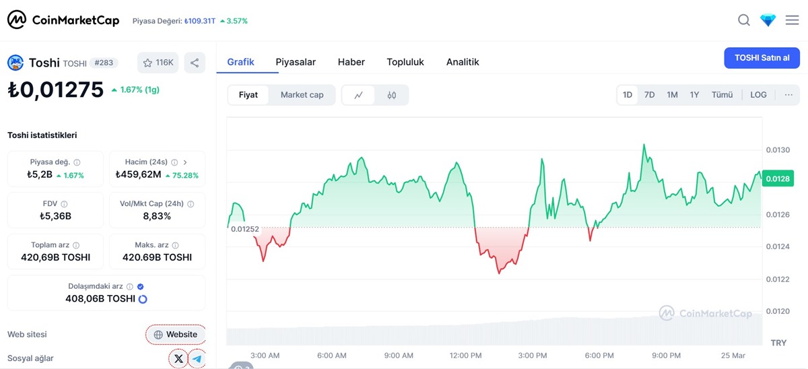Click info icon next to Hacim (24s)
Image resolution: width=808 pixels, height=369 pixels.
pos(174,162)
